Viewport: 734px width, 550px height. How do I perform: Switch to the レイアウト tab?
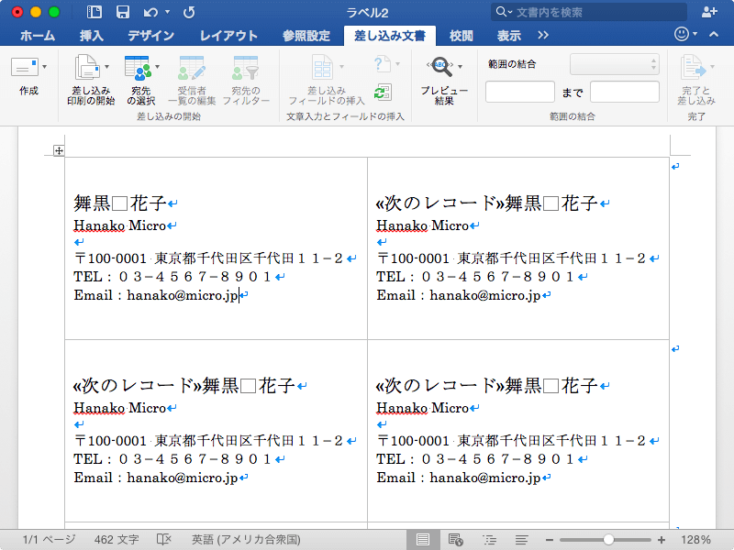[228, 36]
